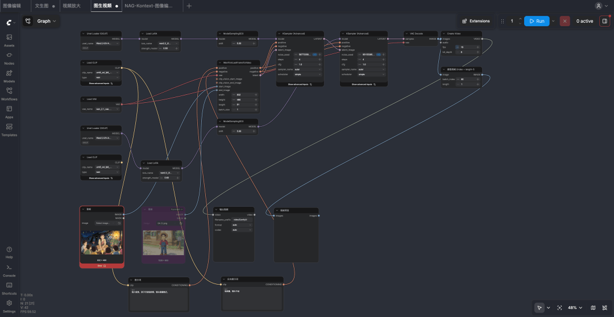Click the filename_prefix field video/ComfyUI
Image resolution: width=614 pixels, height=317 pixels.
[242, 220]
